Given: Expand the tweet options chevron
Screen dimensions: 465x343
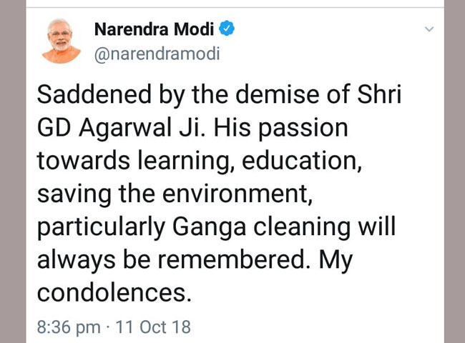Looking at the screenshot, I should (429, 29).
